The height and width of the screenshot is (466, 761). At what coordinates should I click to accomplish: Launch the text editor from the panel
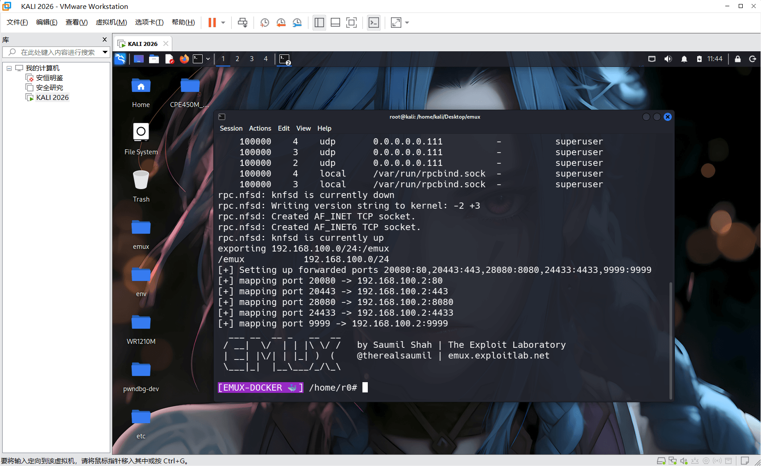coord(169,59)
